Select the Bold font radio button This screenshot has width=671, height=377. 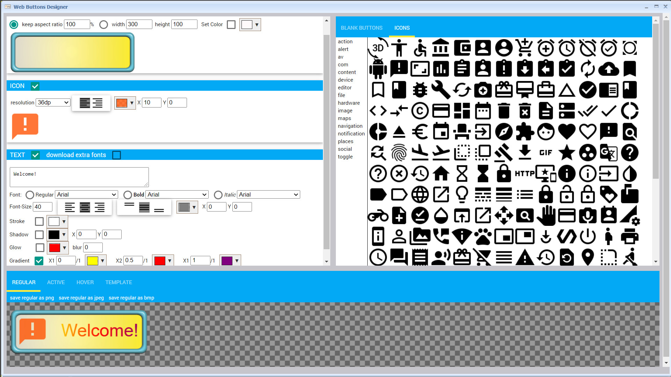point(128,195)
